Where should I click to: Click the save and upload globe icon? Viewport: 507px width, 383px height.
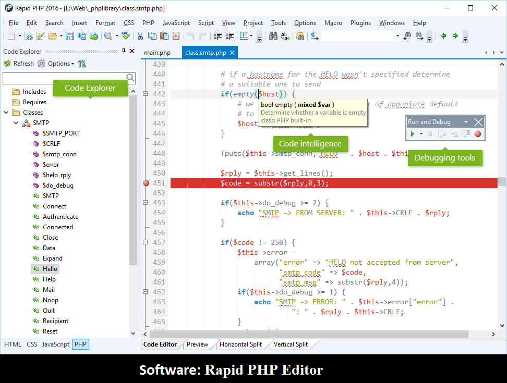[94, 36]
